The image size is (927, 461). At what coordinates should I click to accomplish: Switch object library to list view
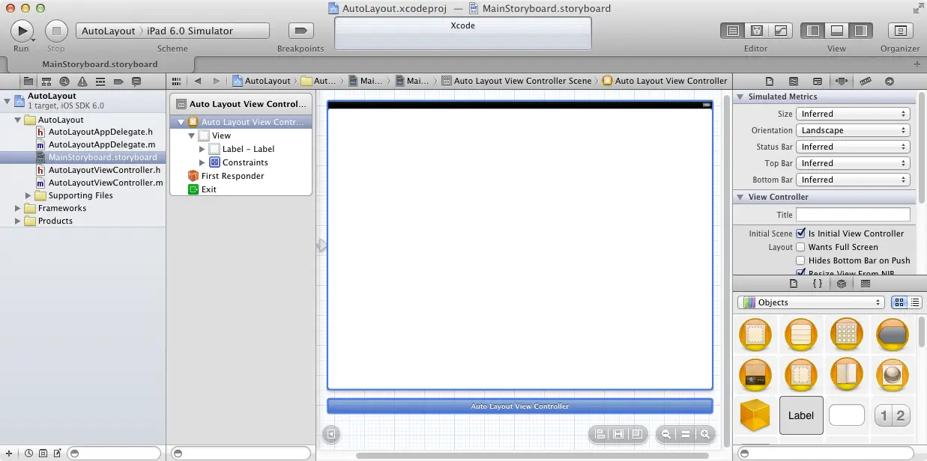coord(915,302)
